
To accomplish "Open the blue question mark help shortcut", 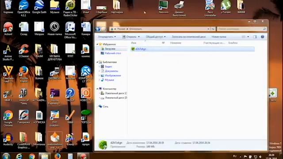I will (70, 95).
